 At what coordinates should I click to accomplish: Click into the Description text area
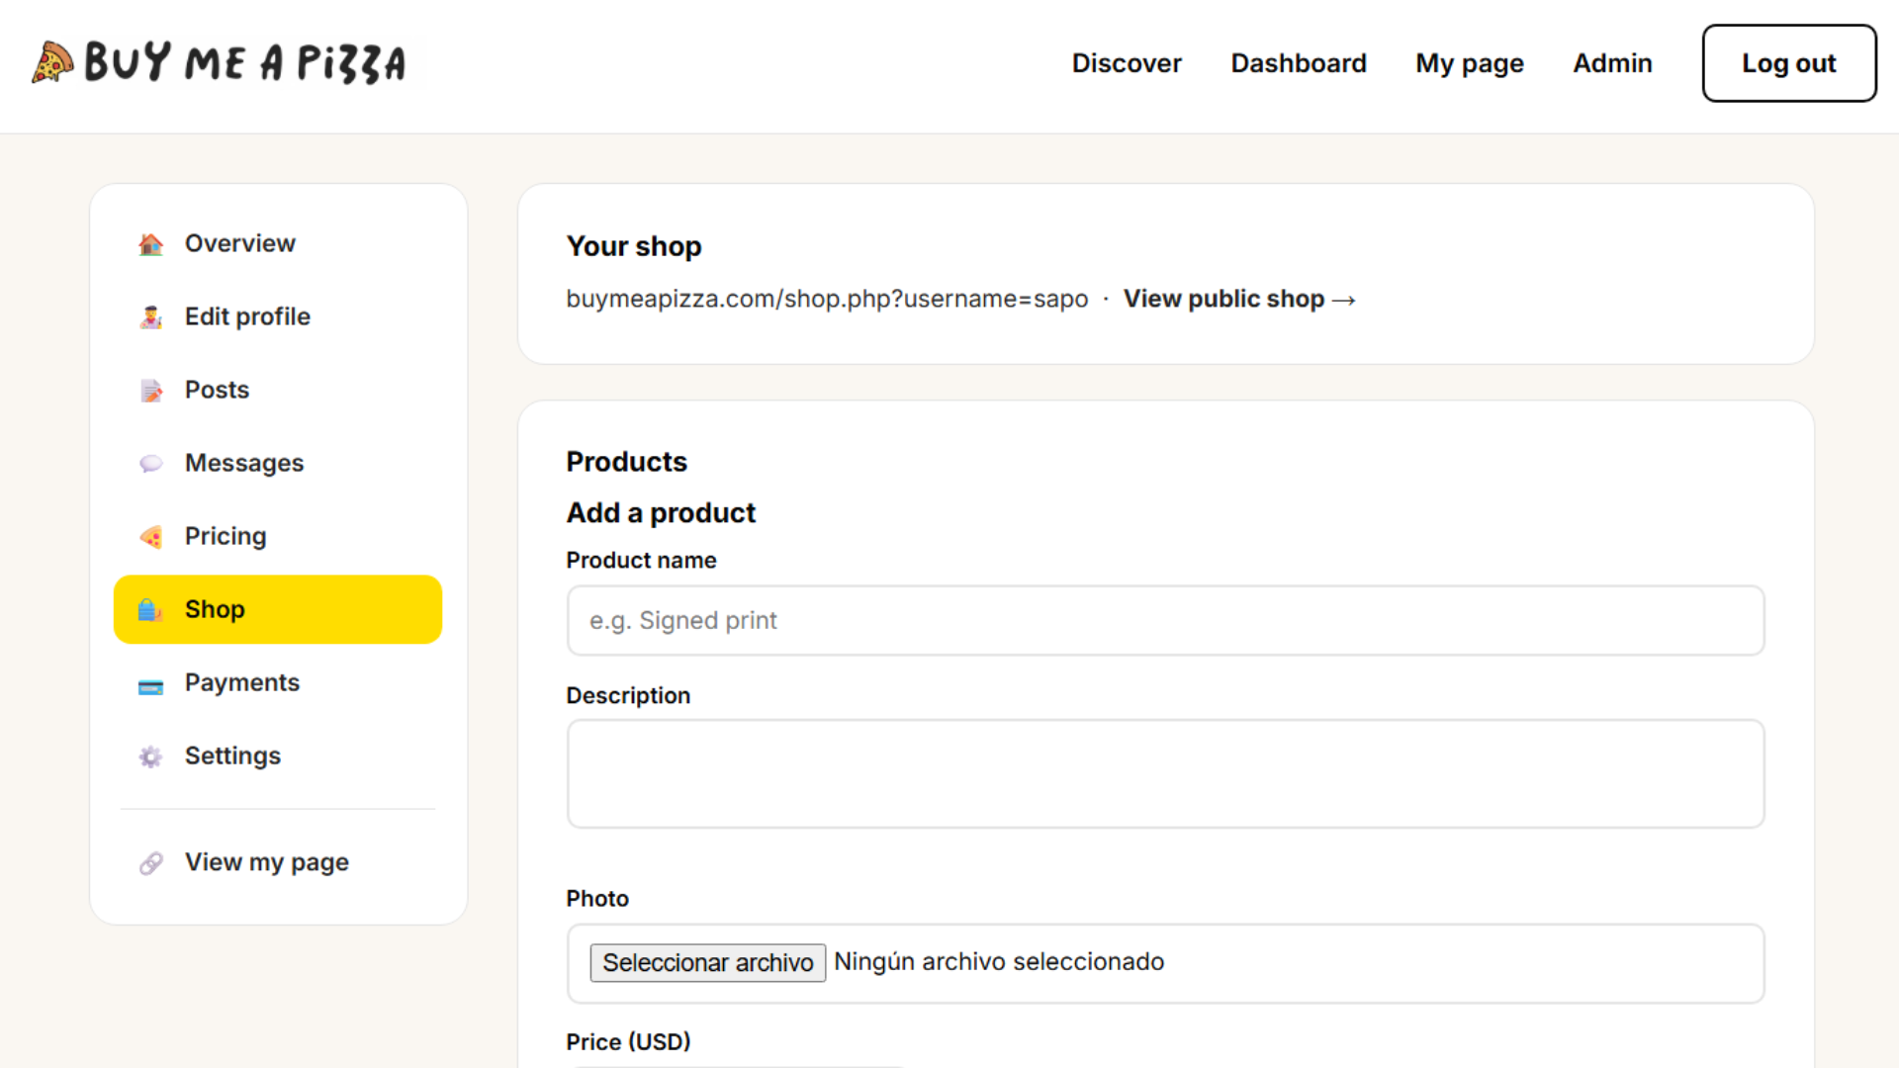point(1166,773)
